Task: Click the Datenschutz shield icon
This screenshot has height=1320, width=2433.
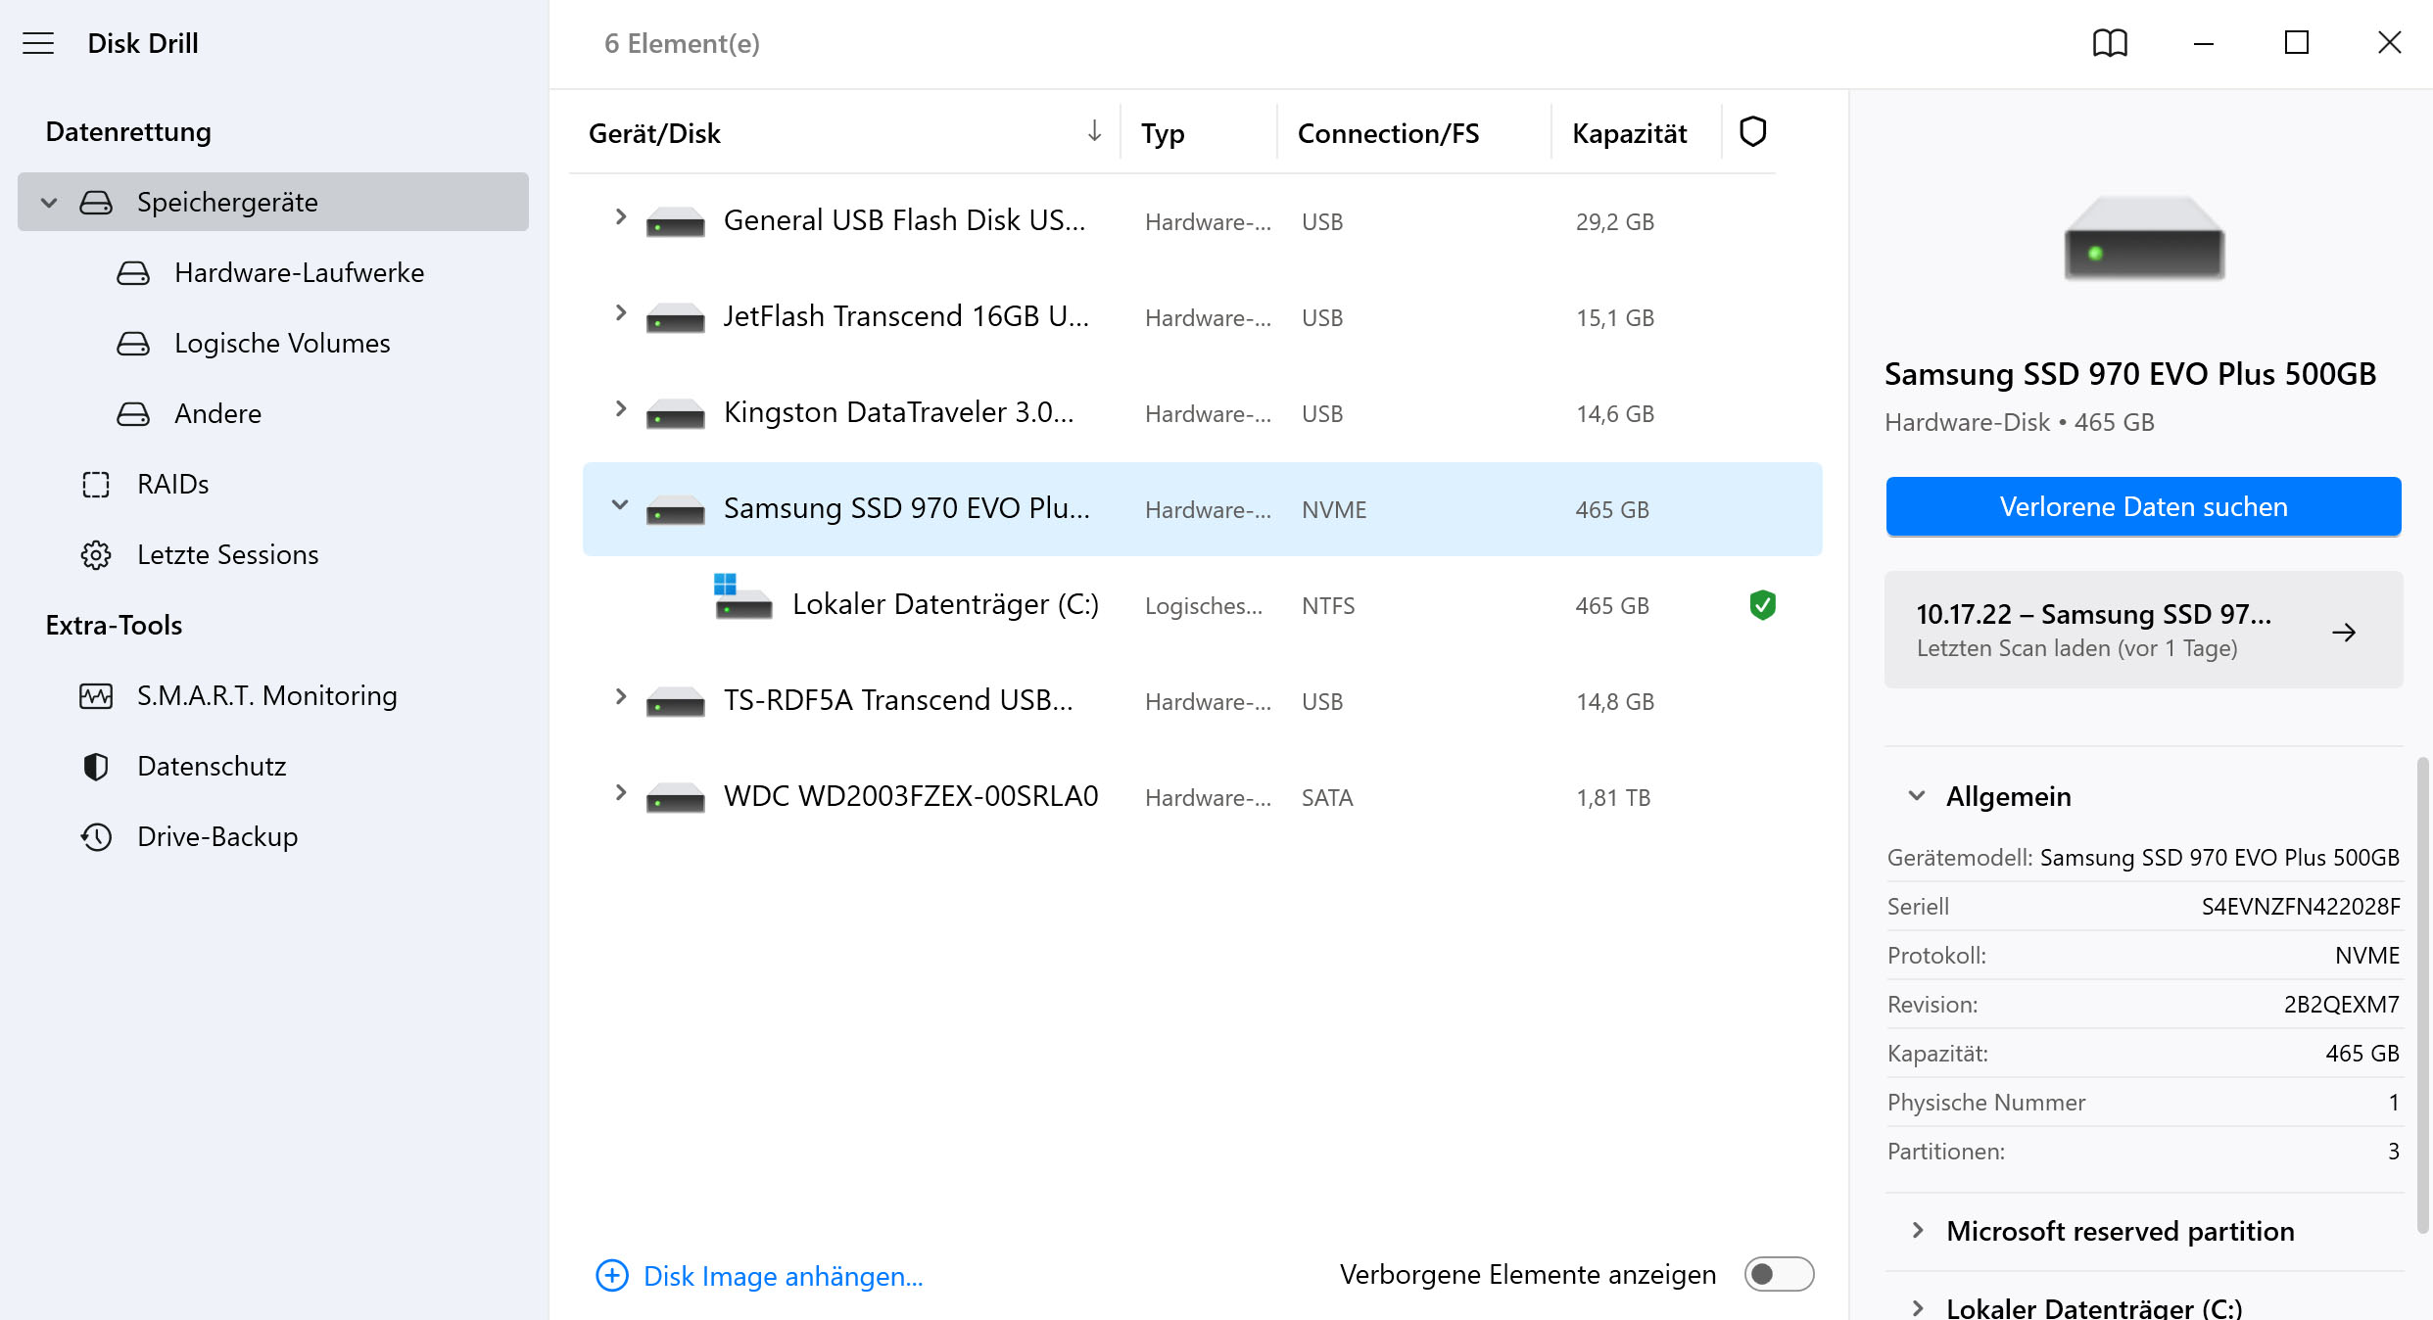Action: coord(96,767)
